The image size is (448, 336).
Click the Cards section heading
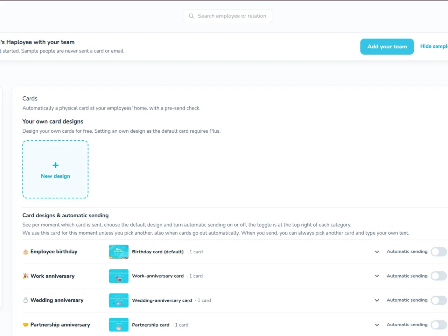tap(30, 99)
